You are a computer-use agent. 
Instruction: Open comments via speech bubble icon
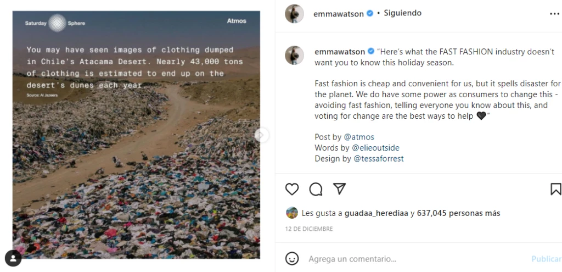point(316,190)
